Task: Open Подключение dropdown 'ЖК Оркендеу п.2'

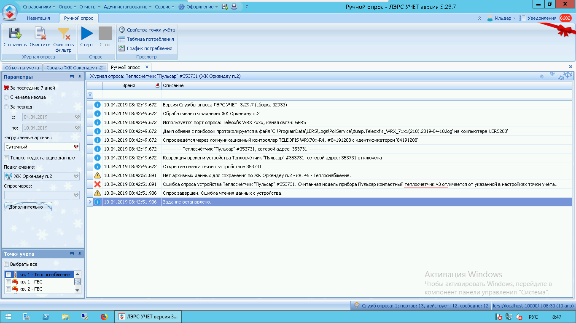Action: (x=76, y=176)
